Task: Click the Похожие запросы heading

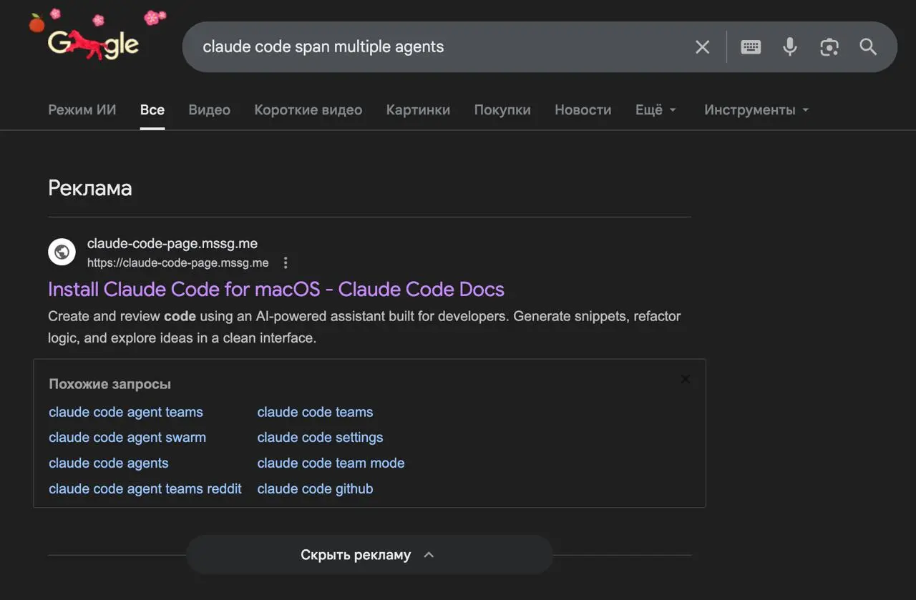Action: click(x=109, y=384)
